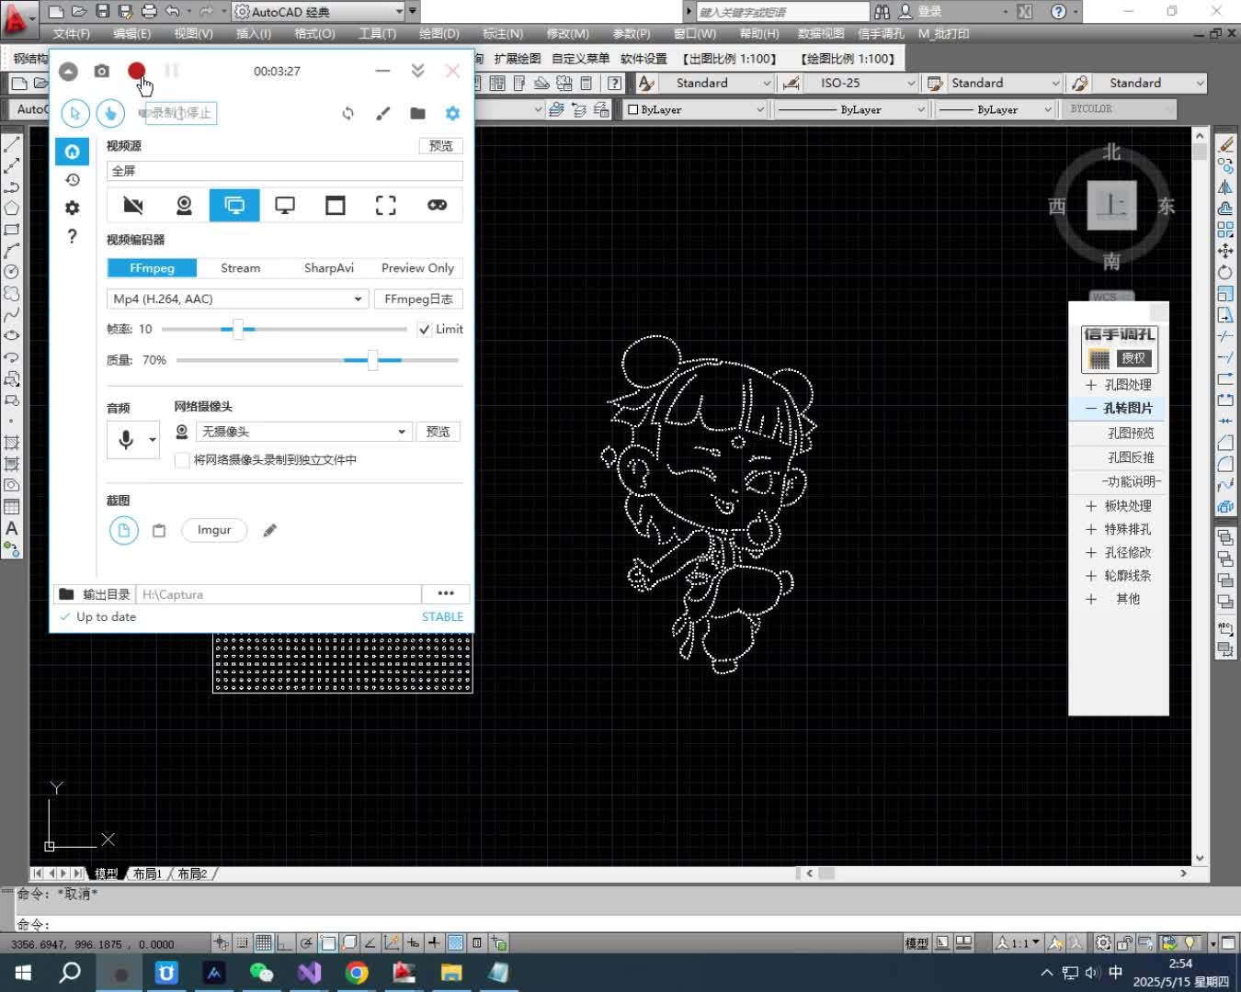Click the output directory browse ellipsis button
This screenshot has width=1241, height=992.
pyautogui.click(x=446, y=594)
